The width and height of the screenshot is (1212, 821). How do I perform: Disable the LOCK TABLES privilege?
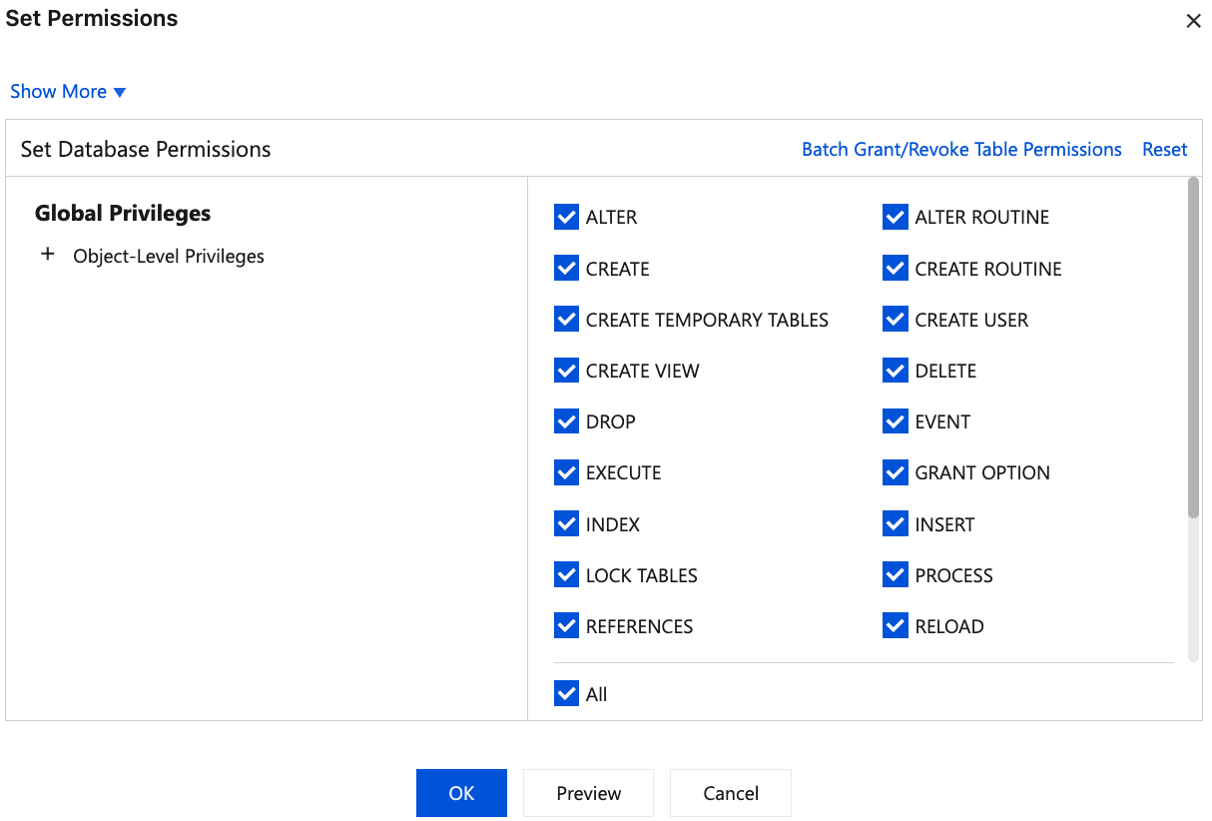[x=566, y=575]
